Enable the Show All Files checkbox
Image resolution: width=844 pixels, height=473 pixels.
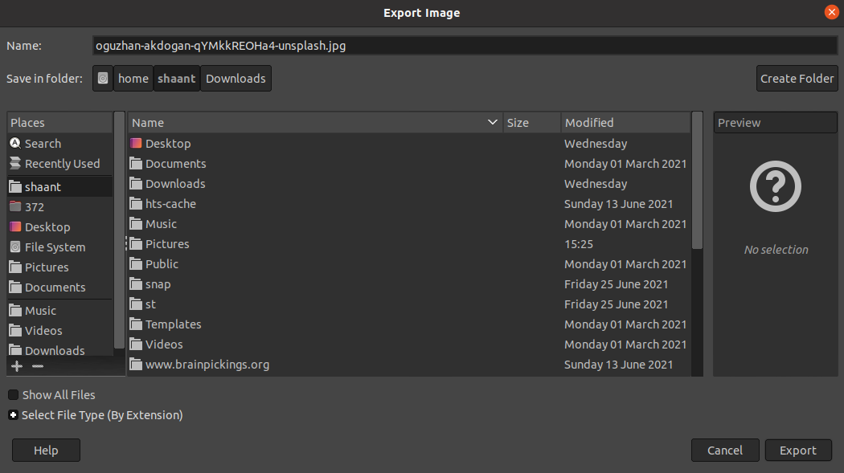click(14, 395)
